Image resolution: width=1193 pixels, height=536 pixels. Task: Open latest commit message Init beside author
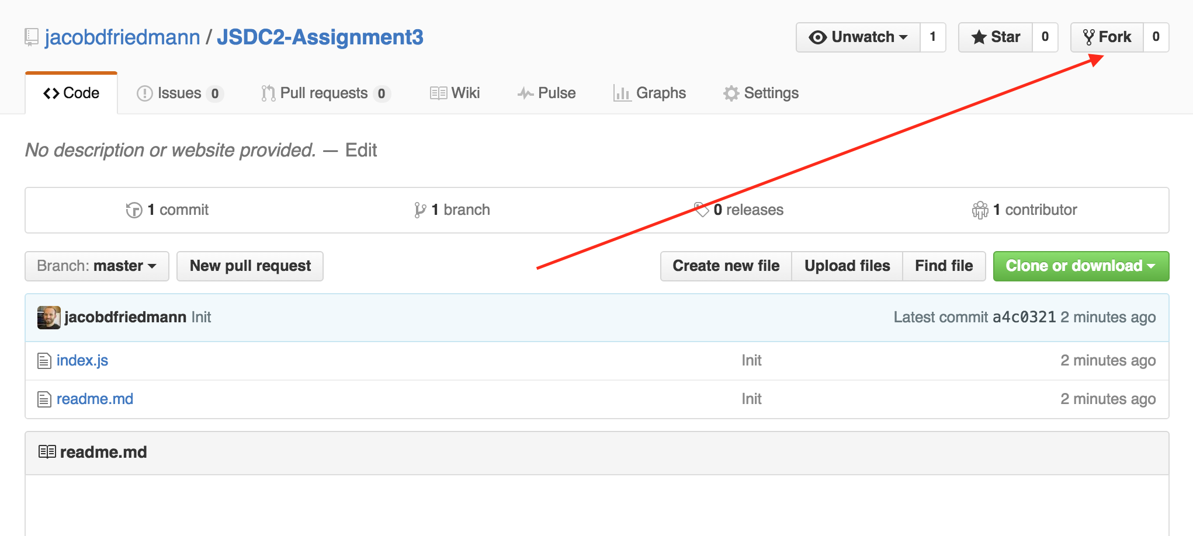point(201,318)
